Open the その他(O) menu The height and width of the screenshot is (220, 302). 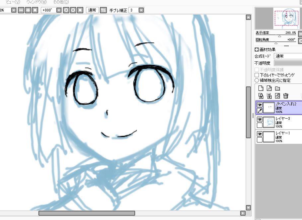(x=61, y=2)
